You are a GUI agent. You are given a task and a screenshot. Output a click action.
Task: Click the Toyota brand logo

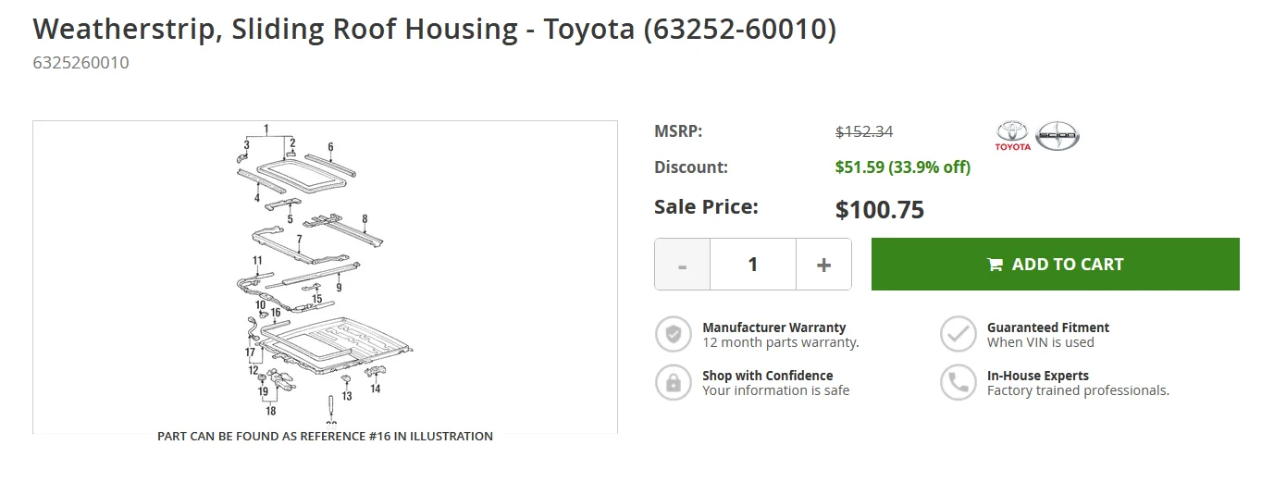(x=1012, y=135)
